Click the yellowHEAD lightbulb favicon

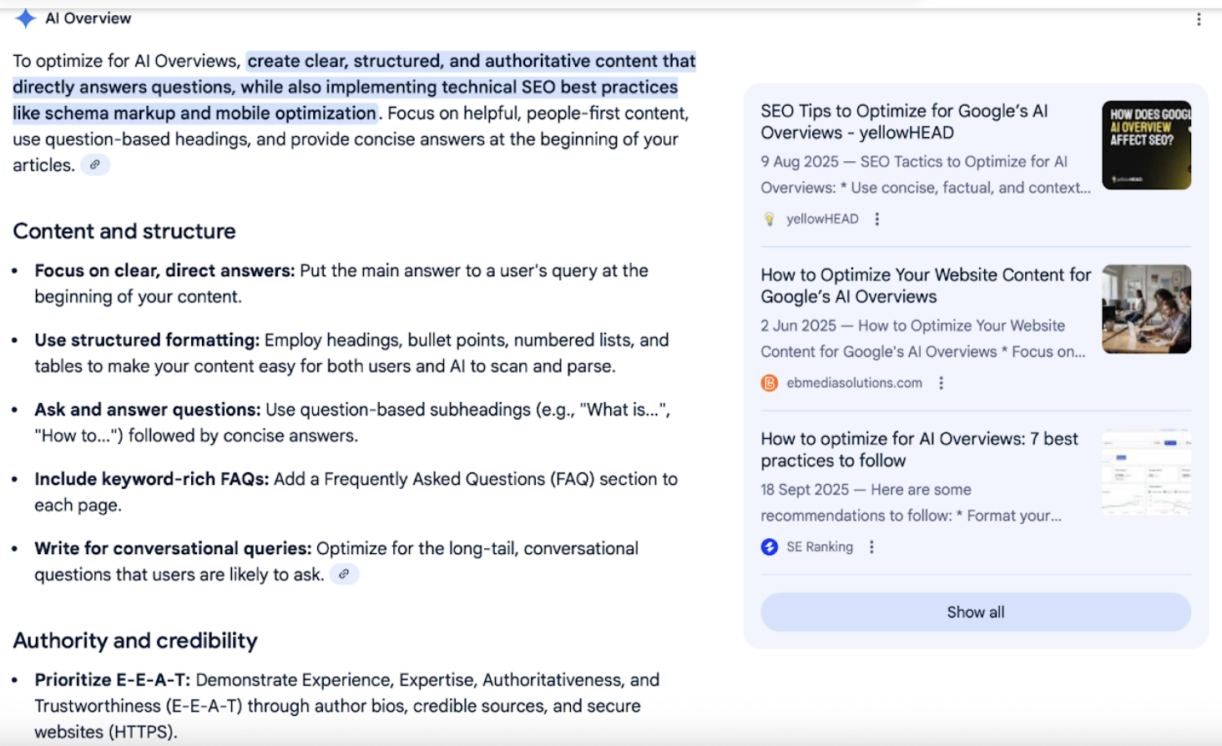[x=770, y=219]
